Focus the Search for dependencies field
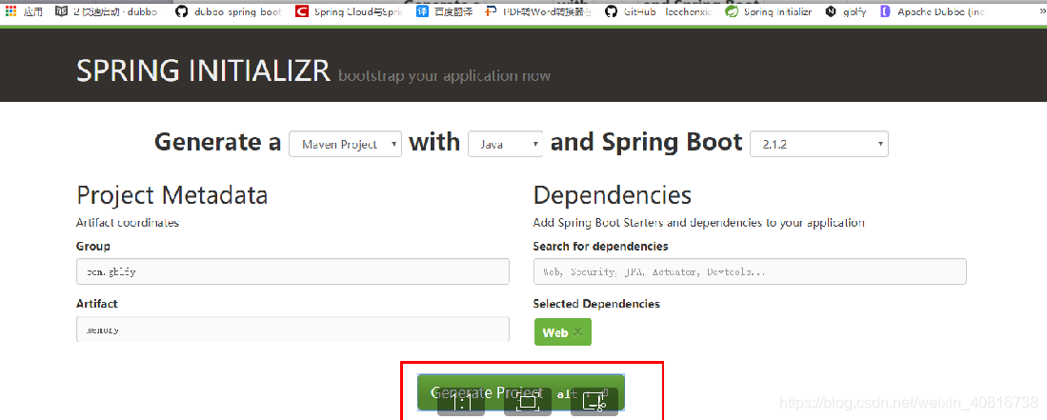 (750, 271)
